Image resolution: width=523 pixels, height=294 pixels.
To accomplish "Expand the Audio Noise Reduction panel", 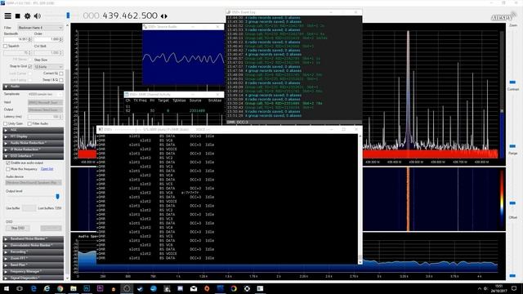I will tap(33, 143).
